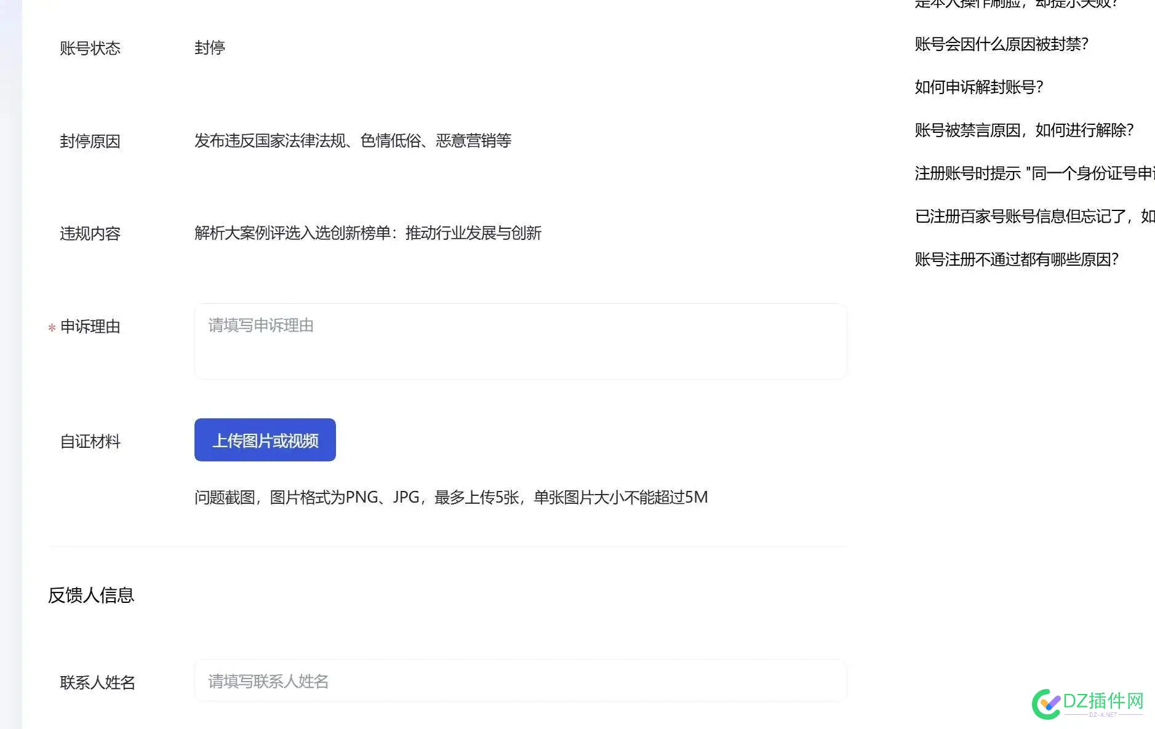Open FAQ about 同一个身份证号 registration prompt

coord(1034,173)
